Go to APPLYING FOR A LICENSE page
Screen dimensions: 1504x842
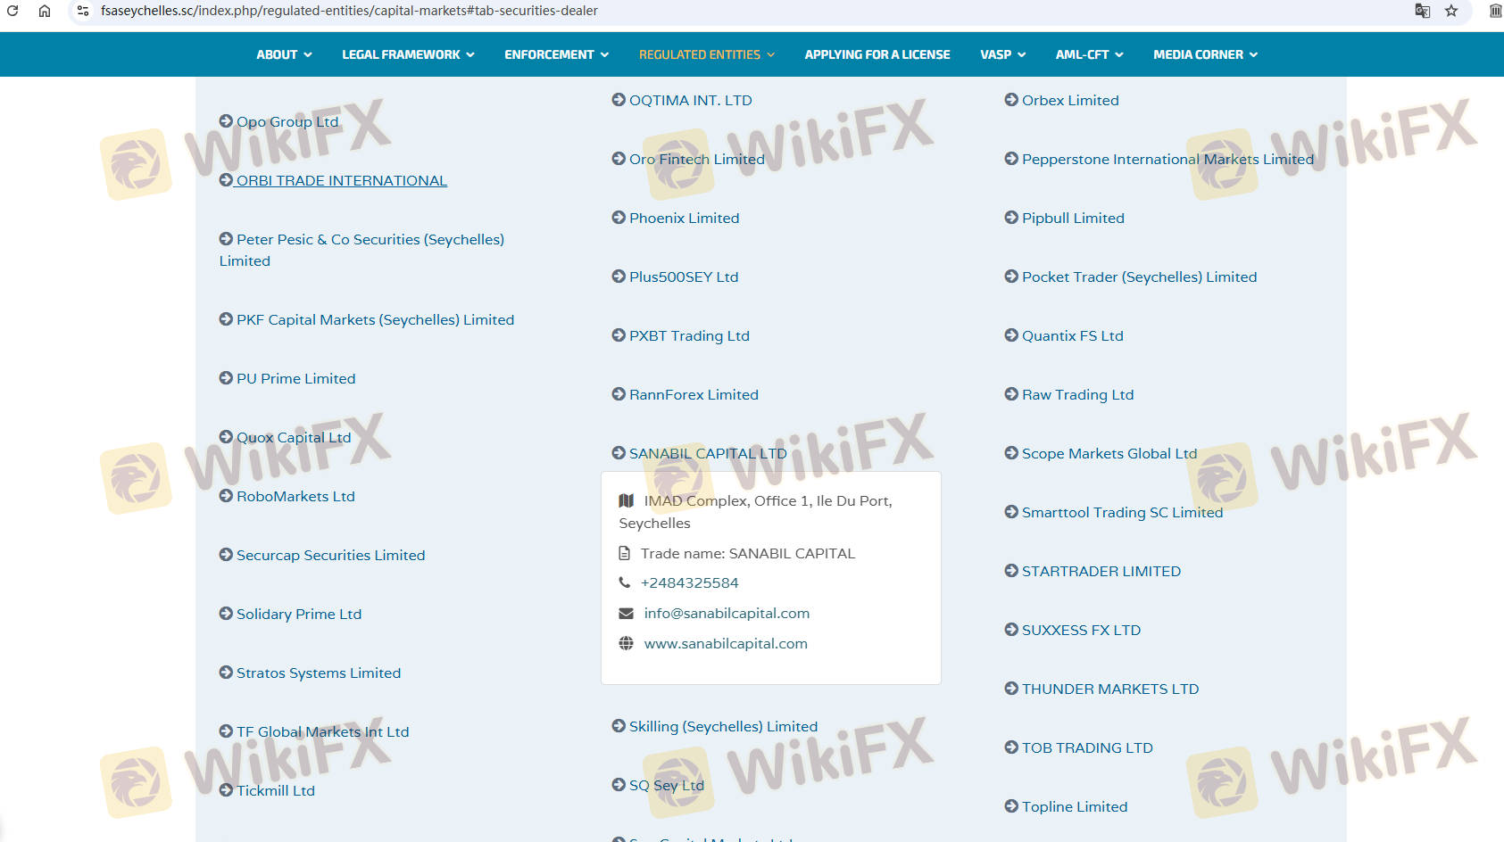coord(877,54)
